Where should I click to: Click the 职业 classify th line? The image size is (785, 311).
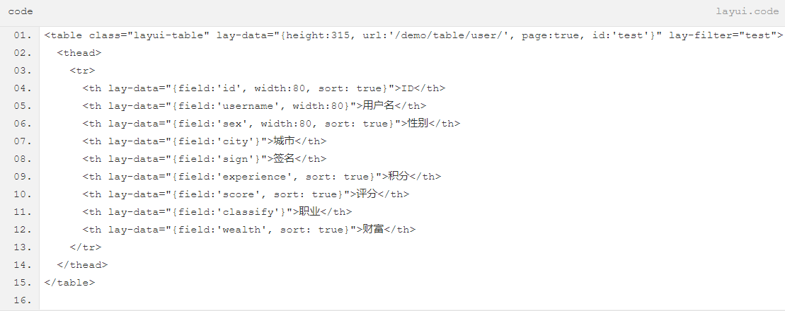217,212
